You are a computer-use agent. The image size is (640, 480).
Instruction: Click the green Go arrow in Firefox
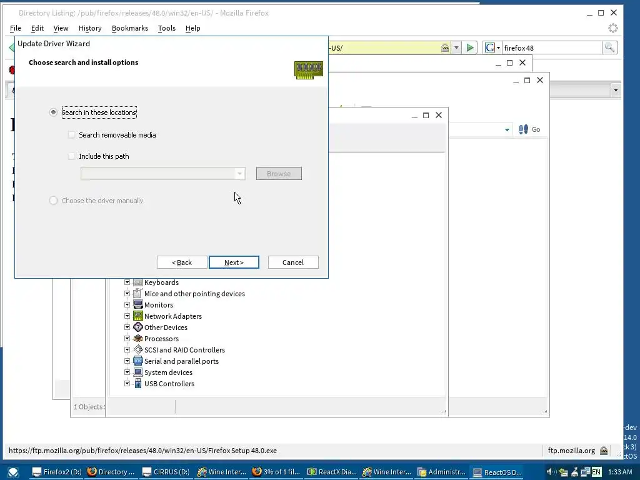coord(470,47)
